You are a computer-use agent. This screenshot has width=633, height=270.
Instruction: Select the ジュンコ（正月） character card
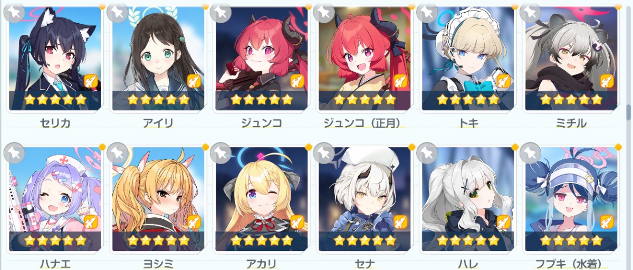point(365,58)
